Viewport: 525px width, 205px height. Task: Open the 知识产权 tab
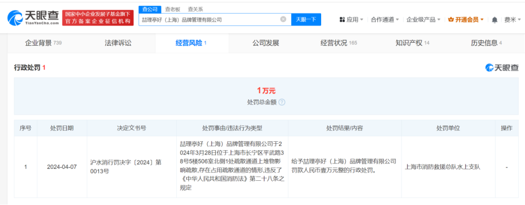[412, 43]
